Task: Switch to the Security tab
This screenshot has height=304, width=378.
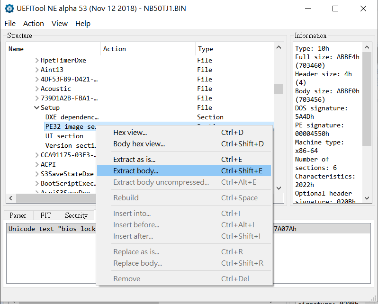Action: coord(76,215)
